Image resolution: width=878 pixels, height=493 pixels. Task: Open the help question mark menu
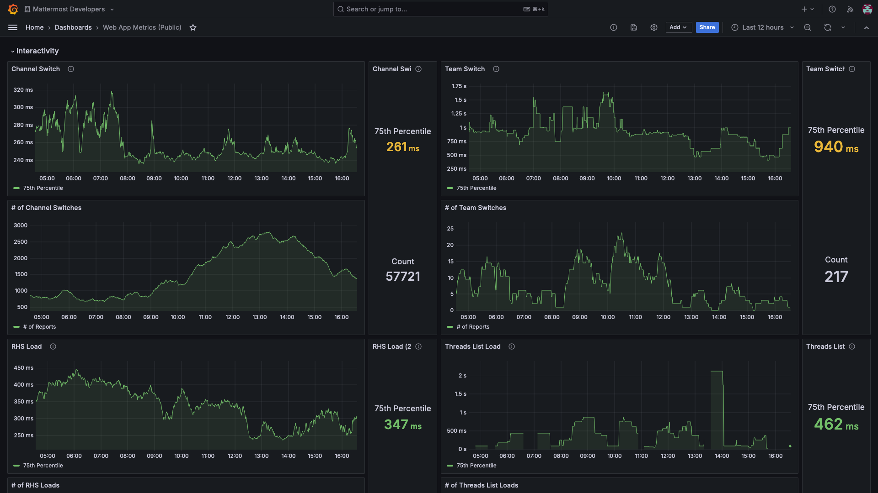tap(832, 9)
